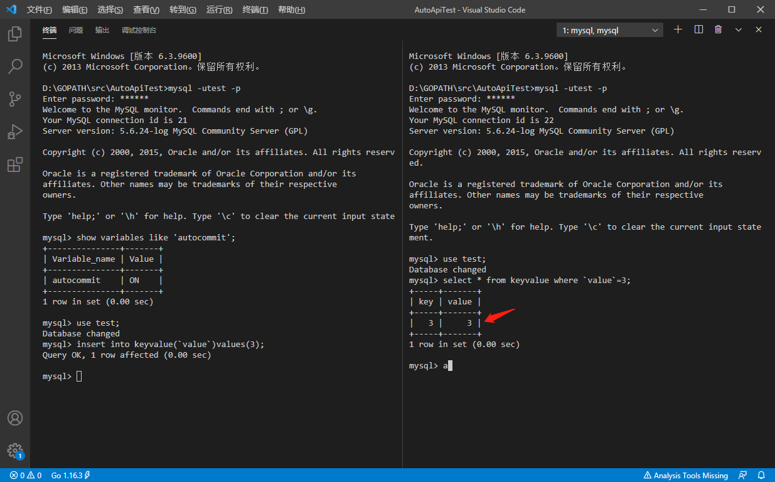The height and width of the screenshot is (482, 775).
Task: Click the 'insert into keyvalue' command line
Action: click(x=154, y=345)
